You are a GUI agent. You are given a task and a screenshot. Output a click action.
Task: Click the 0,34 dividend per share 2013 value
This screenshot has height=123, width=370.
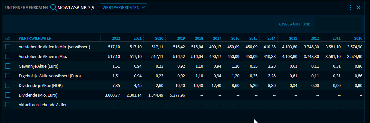pos(294,86)
